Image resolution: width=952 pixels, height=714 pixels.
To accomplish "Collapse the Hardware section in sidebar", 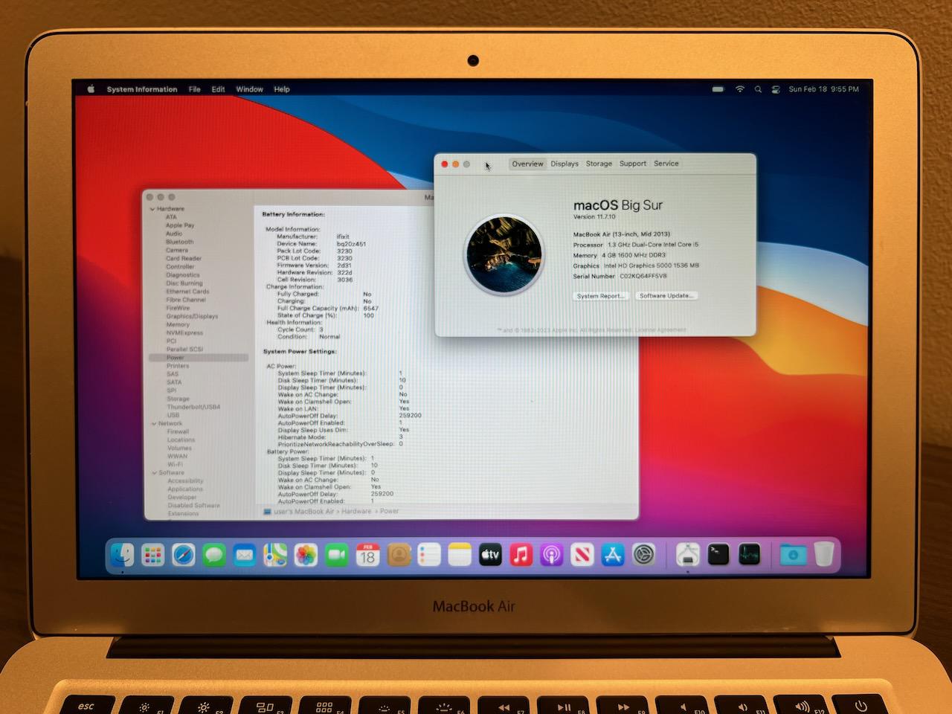I will [152, 209].
